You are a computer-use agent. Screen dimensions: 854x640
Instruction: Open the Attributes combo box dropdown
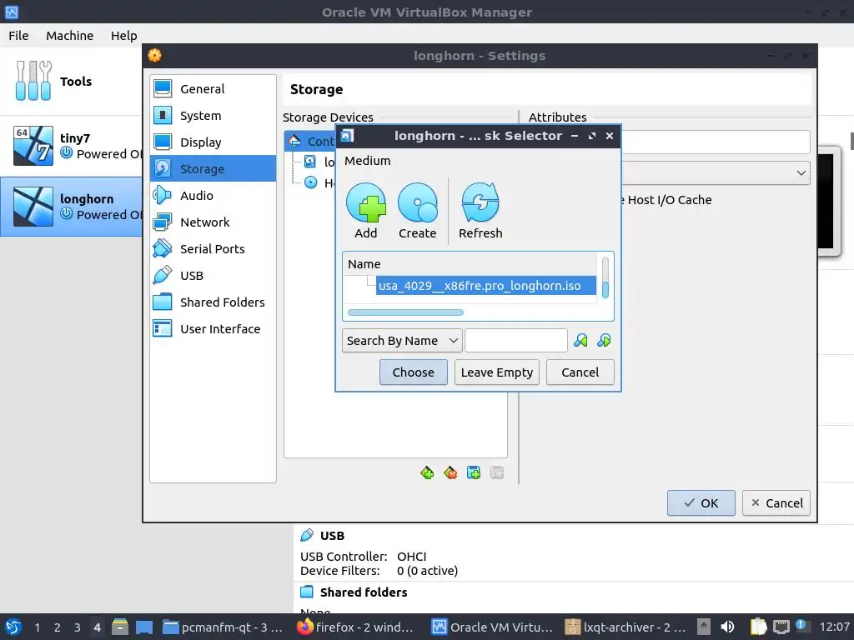716,173
